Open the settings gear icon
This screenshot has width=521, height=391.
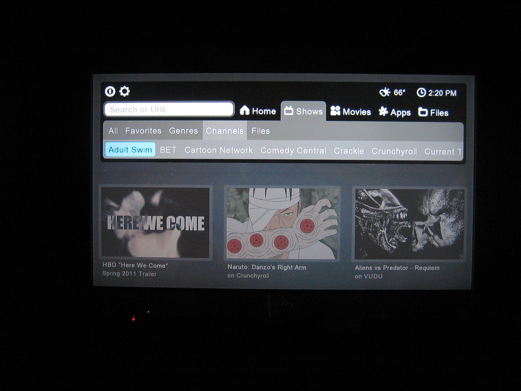[125, 91]
